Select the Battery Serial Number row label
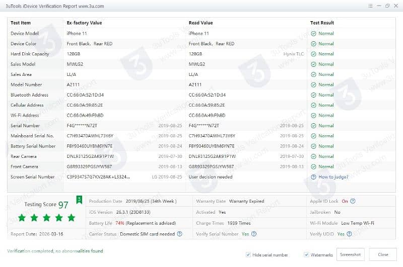 [x=33, y=146]
